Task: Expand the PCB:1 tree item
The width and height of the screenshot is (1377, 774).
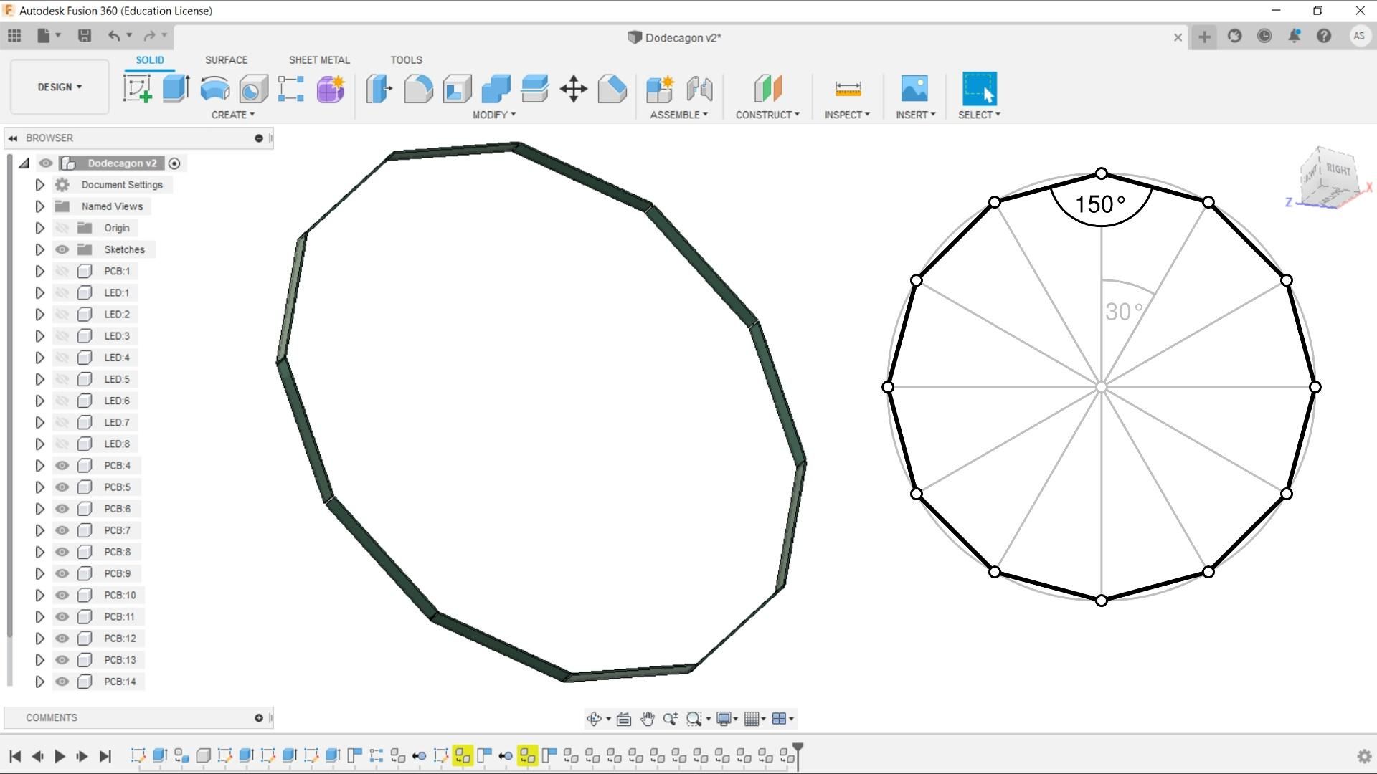Action: [39, 271]
